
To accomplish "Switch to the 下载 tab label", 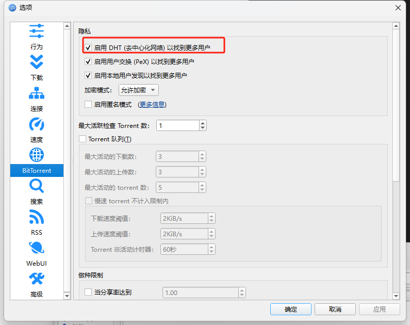I will (x=36, y=78).
